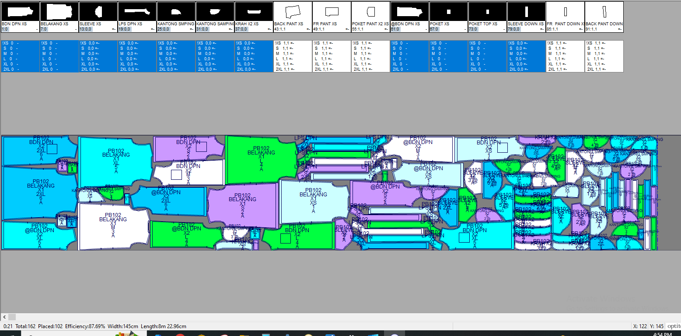The height and width of the screenshot is (336, 681).
Task: Select the LPS DPN XS piece icon
Action: [137, 11]
